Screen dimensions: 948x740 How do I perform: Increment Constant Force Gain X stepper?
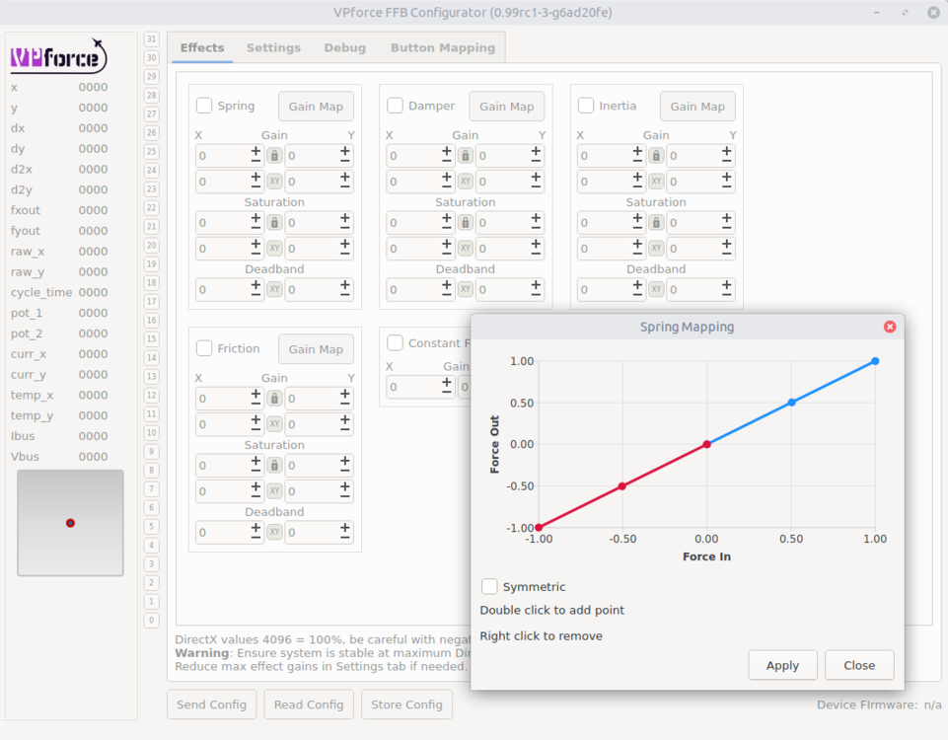tap(447, 382)
